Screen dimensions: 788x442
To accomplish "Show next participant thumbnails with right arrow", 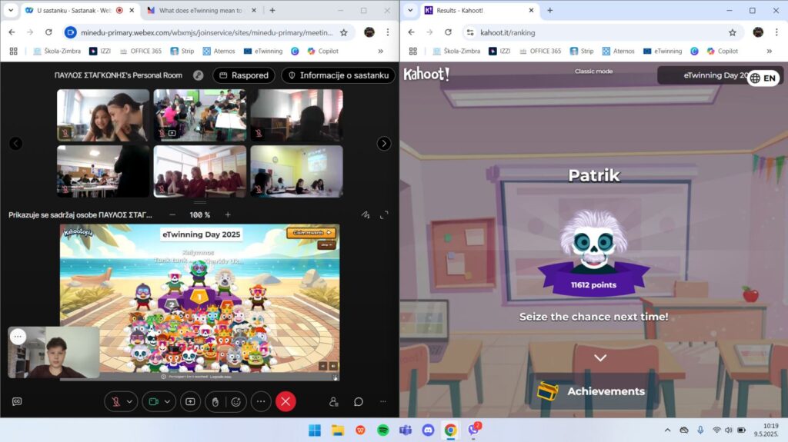I will click(384, 144).
